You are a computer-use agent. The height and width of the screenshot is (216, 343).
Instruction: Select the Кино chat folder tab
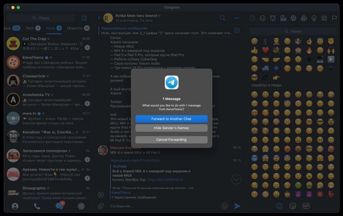tap(54, 28)
